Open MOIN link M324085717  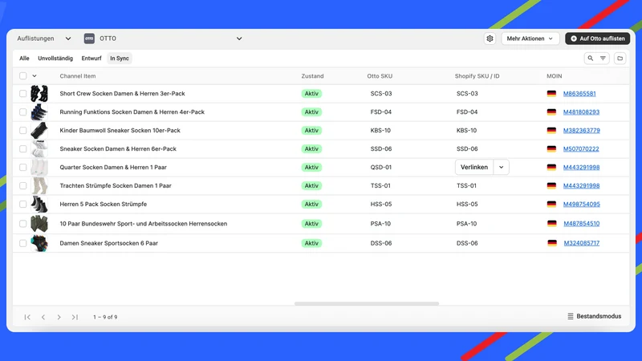581,243
